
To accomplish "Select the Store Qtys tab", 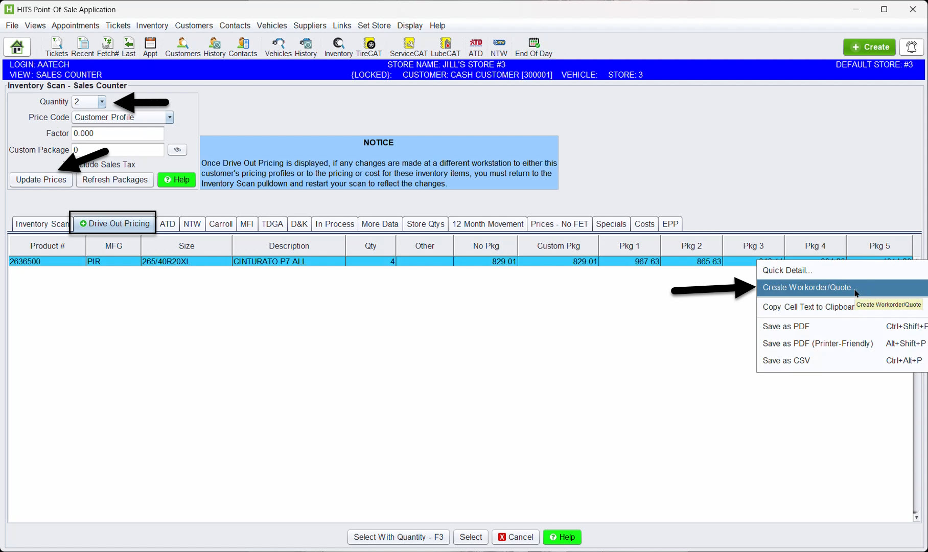I will (425, 224).
